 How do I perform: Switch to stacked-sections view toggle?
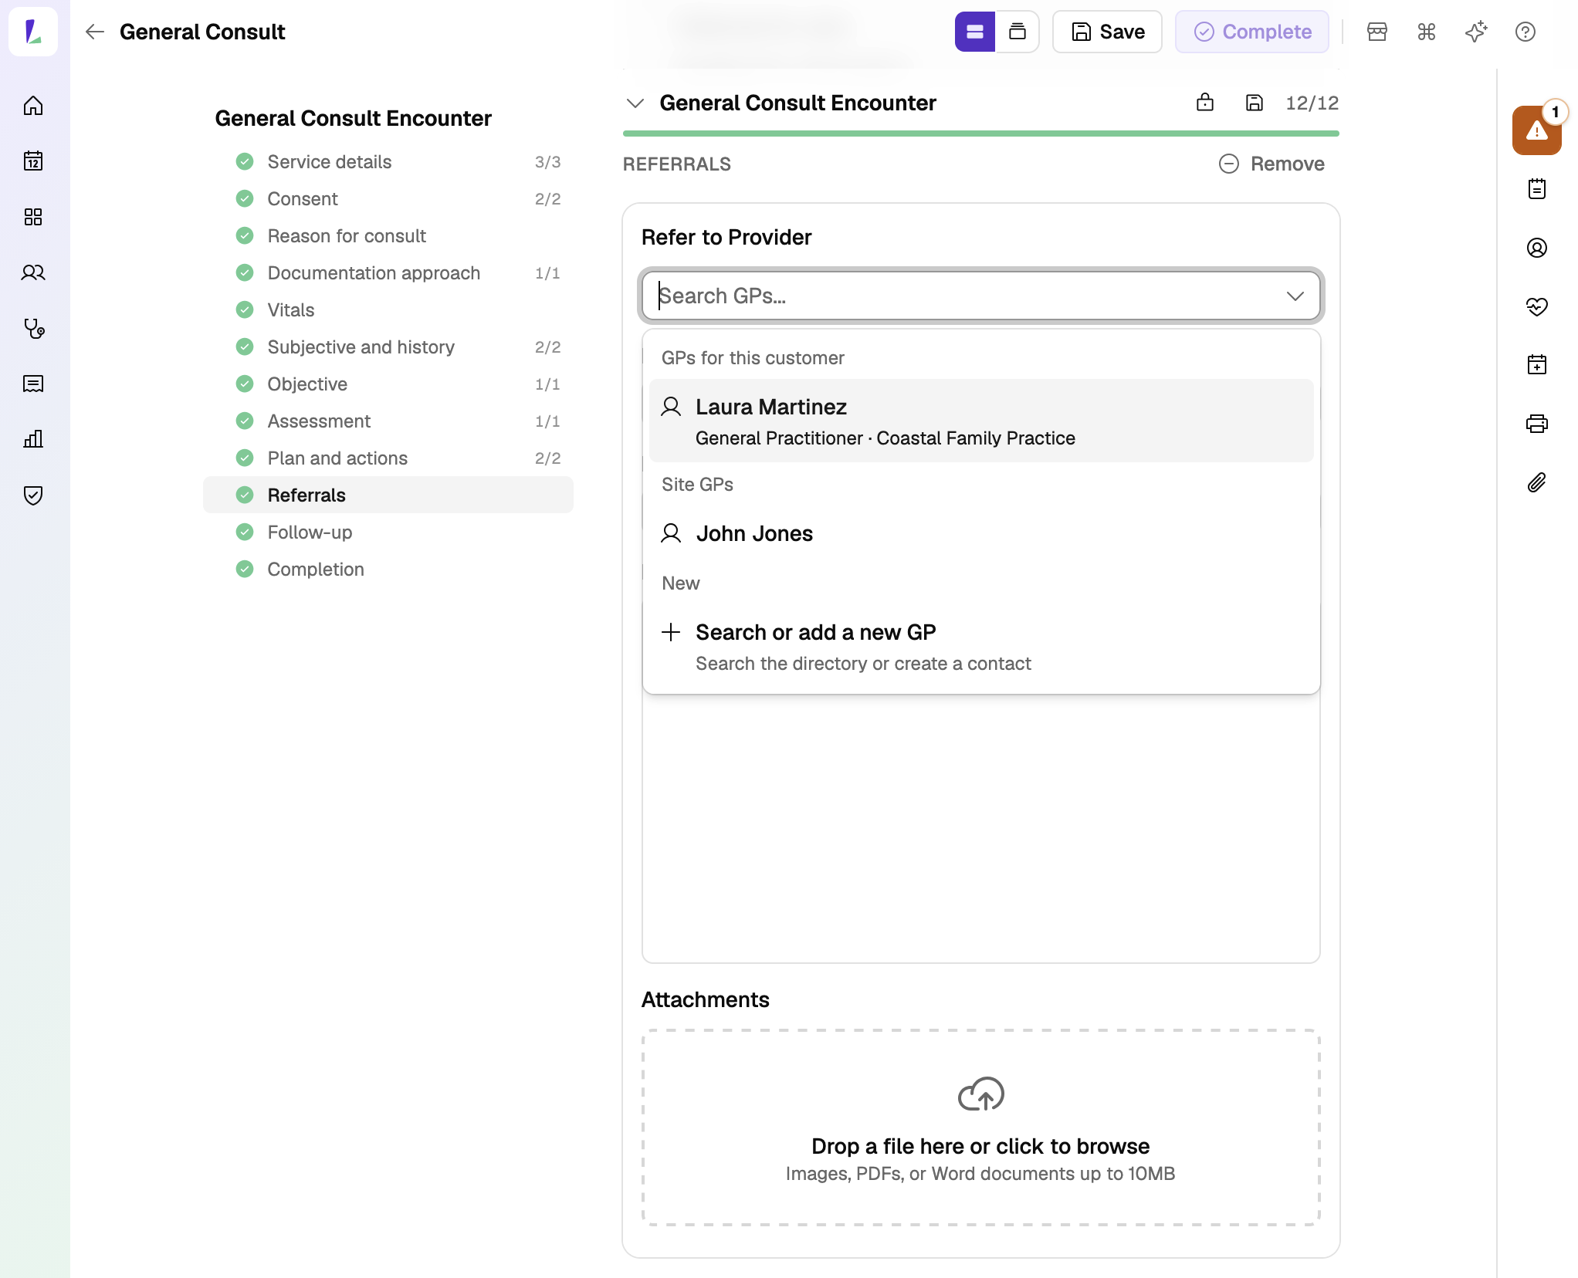coord(1018,32)
